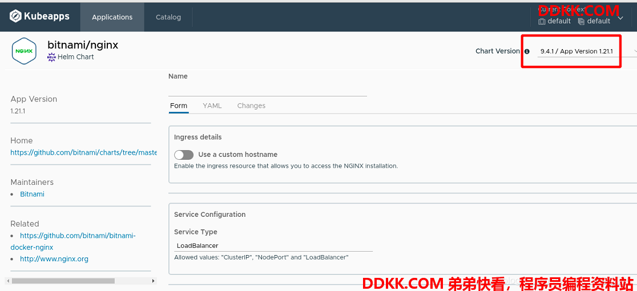637x291 pixels.
Task: Switch to the Form tab
Action: coord(179,106)
